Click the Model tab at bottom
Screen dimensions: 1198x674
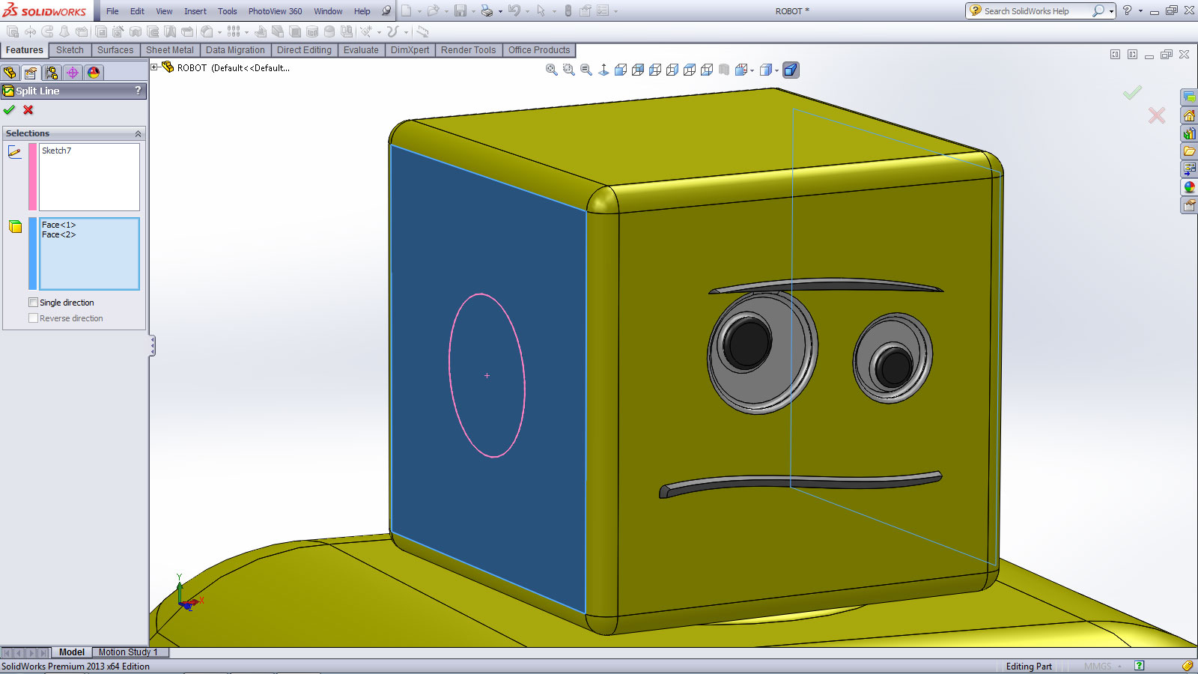[x=72, y=652]
